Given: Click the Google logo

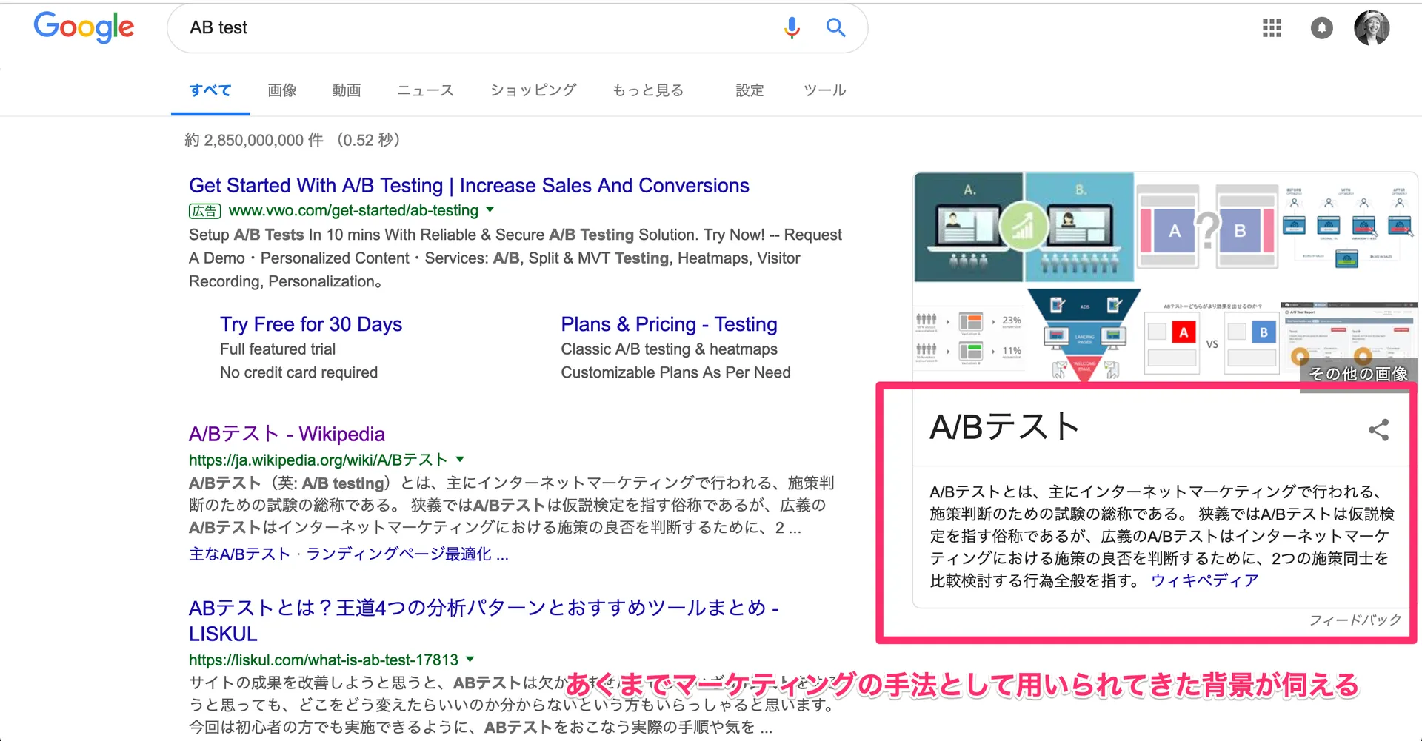Looking at the screenshot, I should point(84,27).
